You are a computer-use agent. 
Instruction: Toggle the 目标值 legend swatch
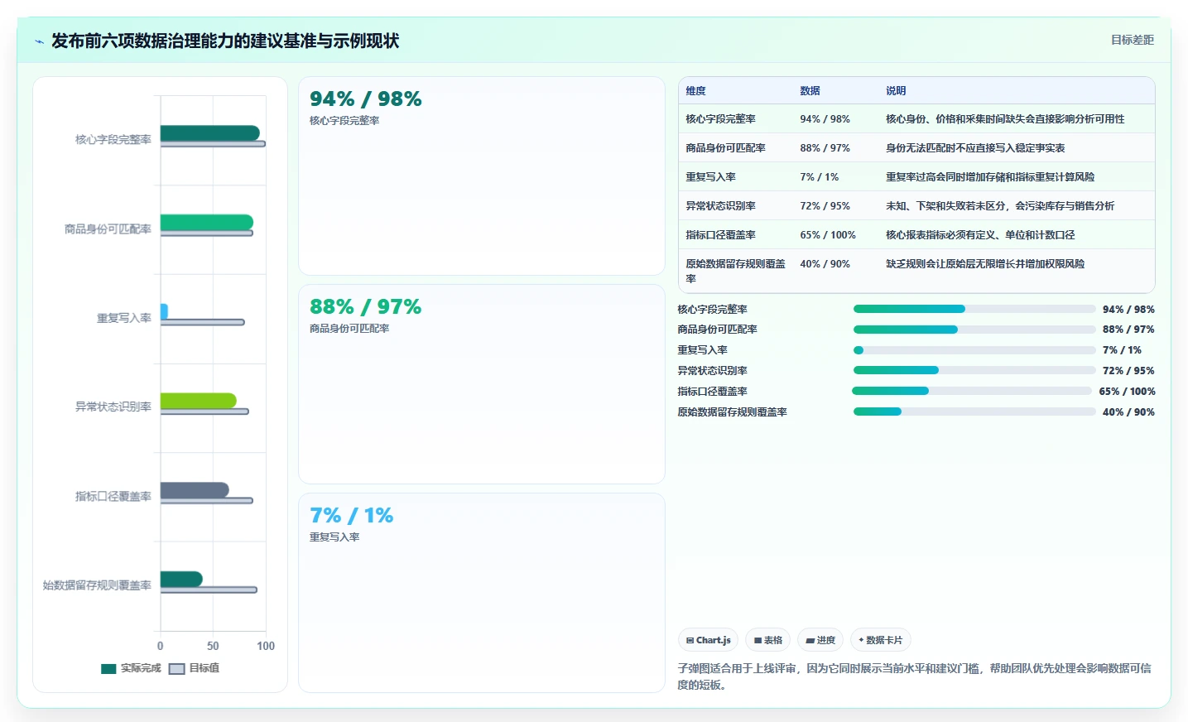click(x=176, y=668)
